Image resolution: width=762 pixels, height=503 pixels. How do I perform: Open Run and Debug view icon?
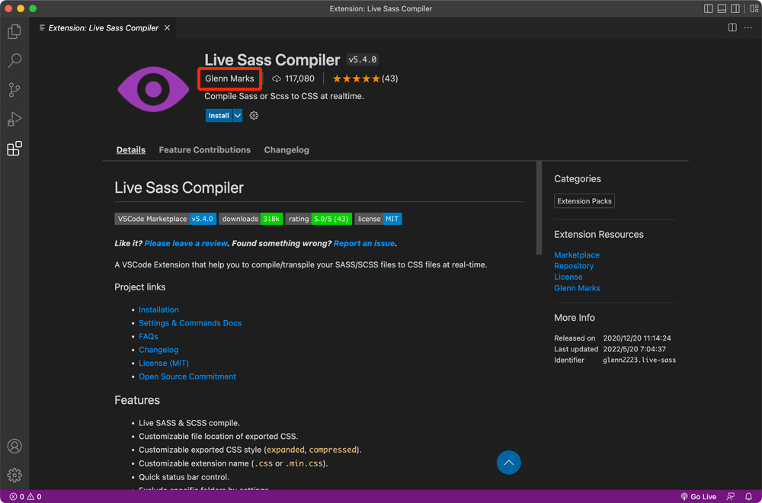[x=14, y=119]
